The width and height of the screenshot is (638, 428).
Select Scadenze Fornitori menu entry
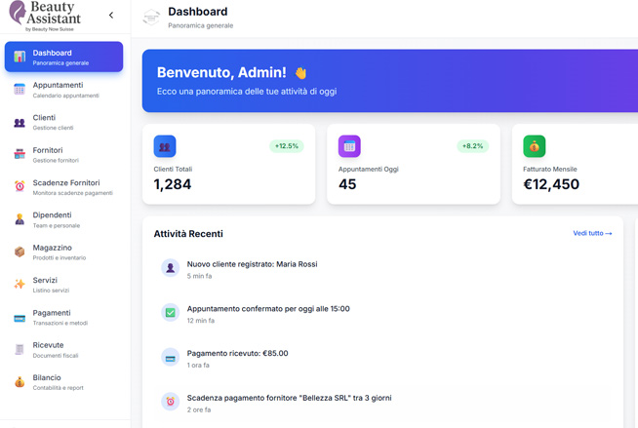(63, 187)
